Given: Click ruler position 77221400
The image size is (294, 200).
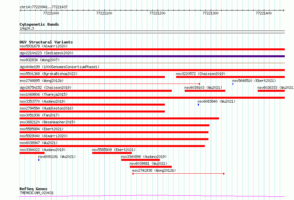Looking at the screenshot, I should [x=264, y=13].
